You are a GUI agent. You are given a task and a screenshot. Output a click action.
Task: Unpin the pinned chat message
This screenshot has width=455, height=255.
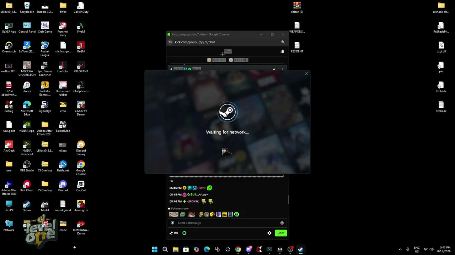(274, 69)
